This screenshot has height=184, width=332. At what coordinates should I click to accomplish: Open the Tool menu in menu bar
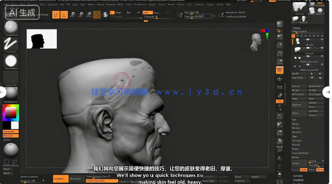coord(189,5)
